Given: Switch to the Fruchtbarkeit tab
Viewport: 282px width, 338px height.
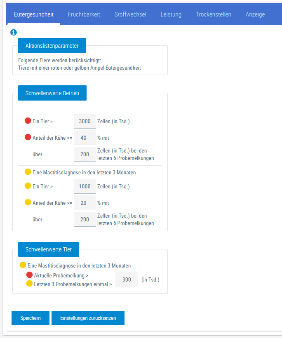Looking at the screenshot, I should point(84,14).
